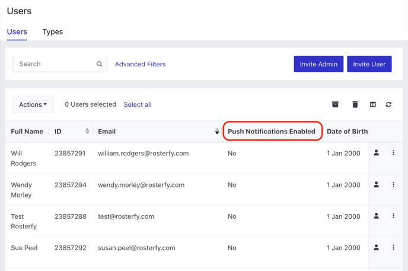The image size is (408, 271).
Task: Select the Users tab
Action: tap(17, 32)
